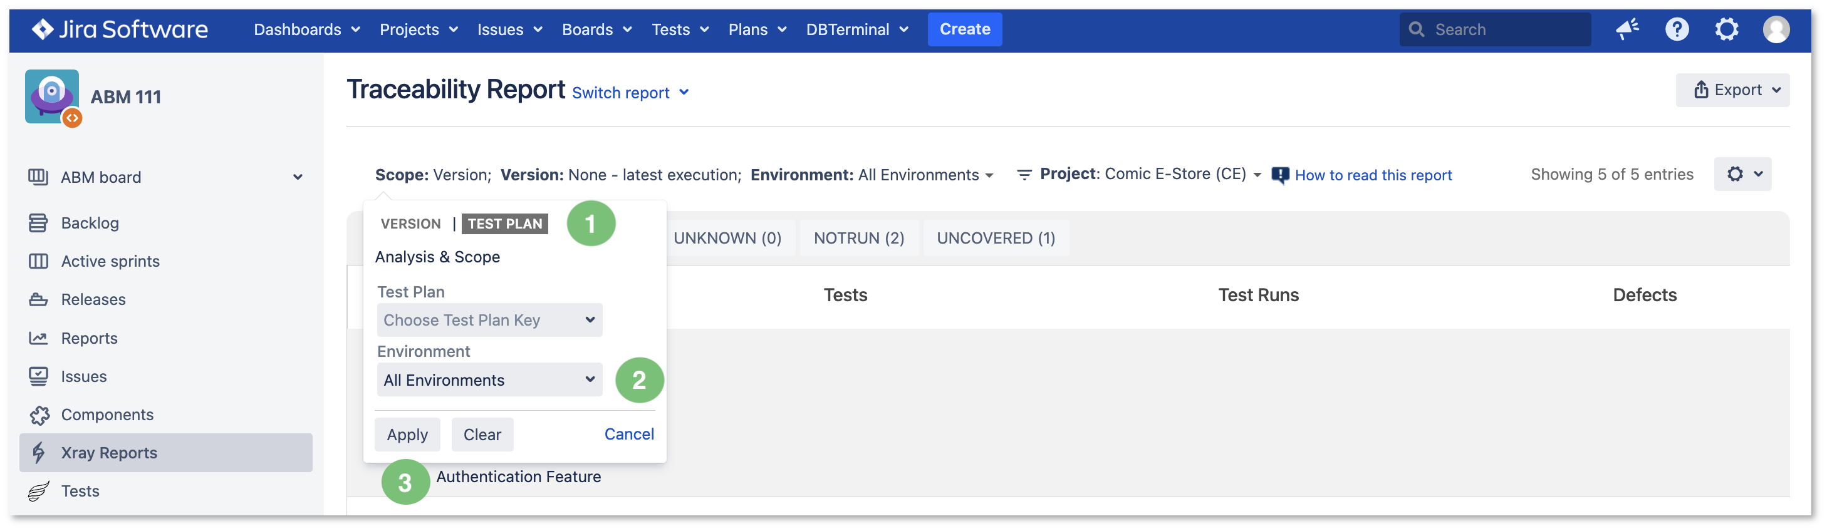Click the Releases ship icon
Viewport: 1827px width, 531px height.
pos(38,299)
